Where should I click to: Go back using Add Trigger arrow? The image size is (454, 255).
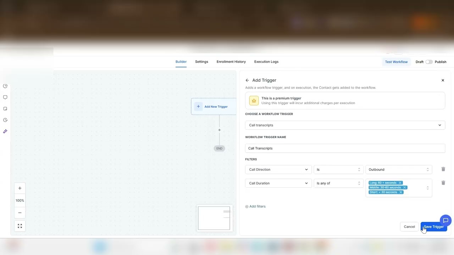tap(247, 80)
